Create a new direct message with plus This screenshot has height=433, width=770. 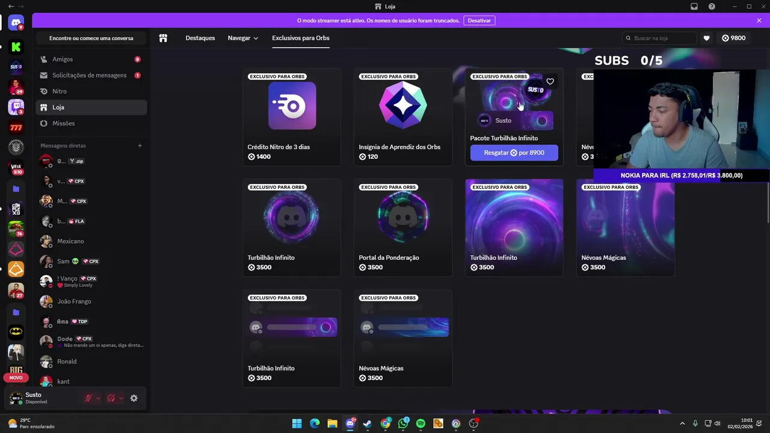tap(140, 146)
